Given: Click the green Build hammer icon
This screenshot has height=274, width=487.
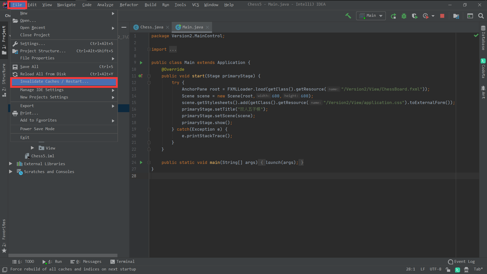Looking at the screenshot, I should [x=348, y=16].
